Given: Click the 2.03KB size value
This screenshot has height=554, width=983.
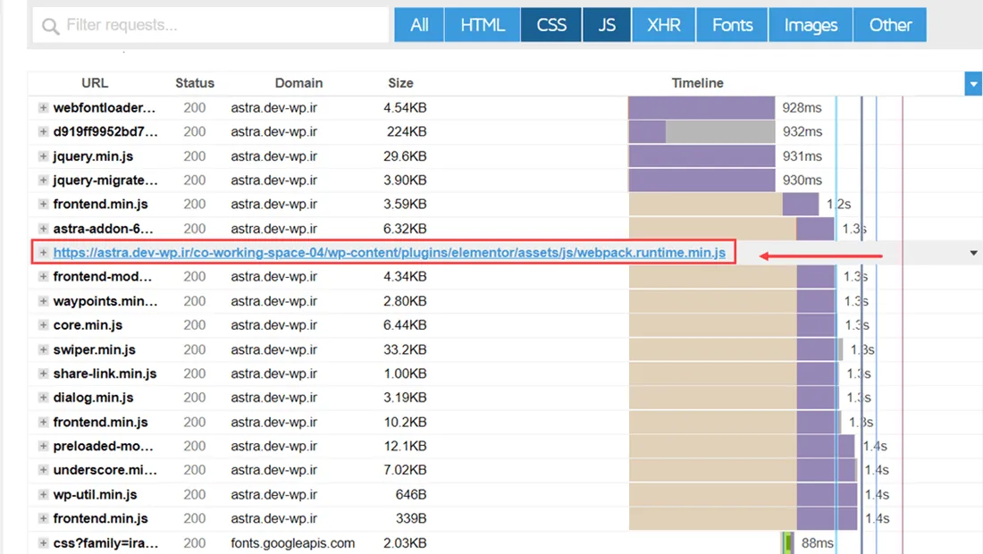Looking at the screenshot, I should tap(405, 543).
